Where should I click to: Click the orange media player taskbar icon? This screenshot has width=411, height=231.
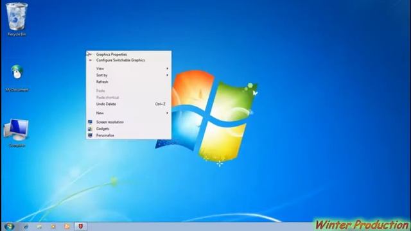(67, 227)
